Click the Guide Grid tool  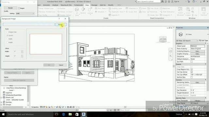pyautogui.click(x=153, y=15)
